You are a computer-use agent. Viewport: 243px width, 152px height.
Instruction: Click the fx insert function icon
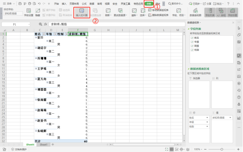pyautogui.click(x=46, y=24)
